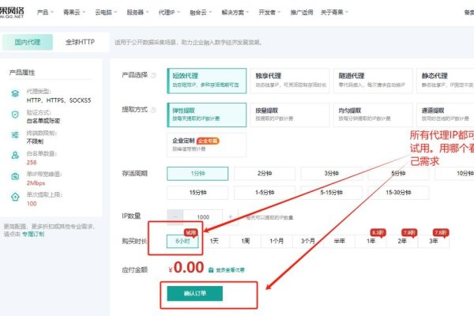Select 均匀提取 extraction method

[x=373, y=115]
